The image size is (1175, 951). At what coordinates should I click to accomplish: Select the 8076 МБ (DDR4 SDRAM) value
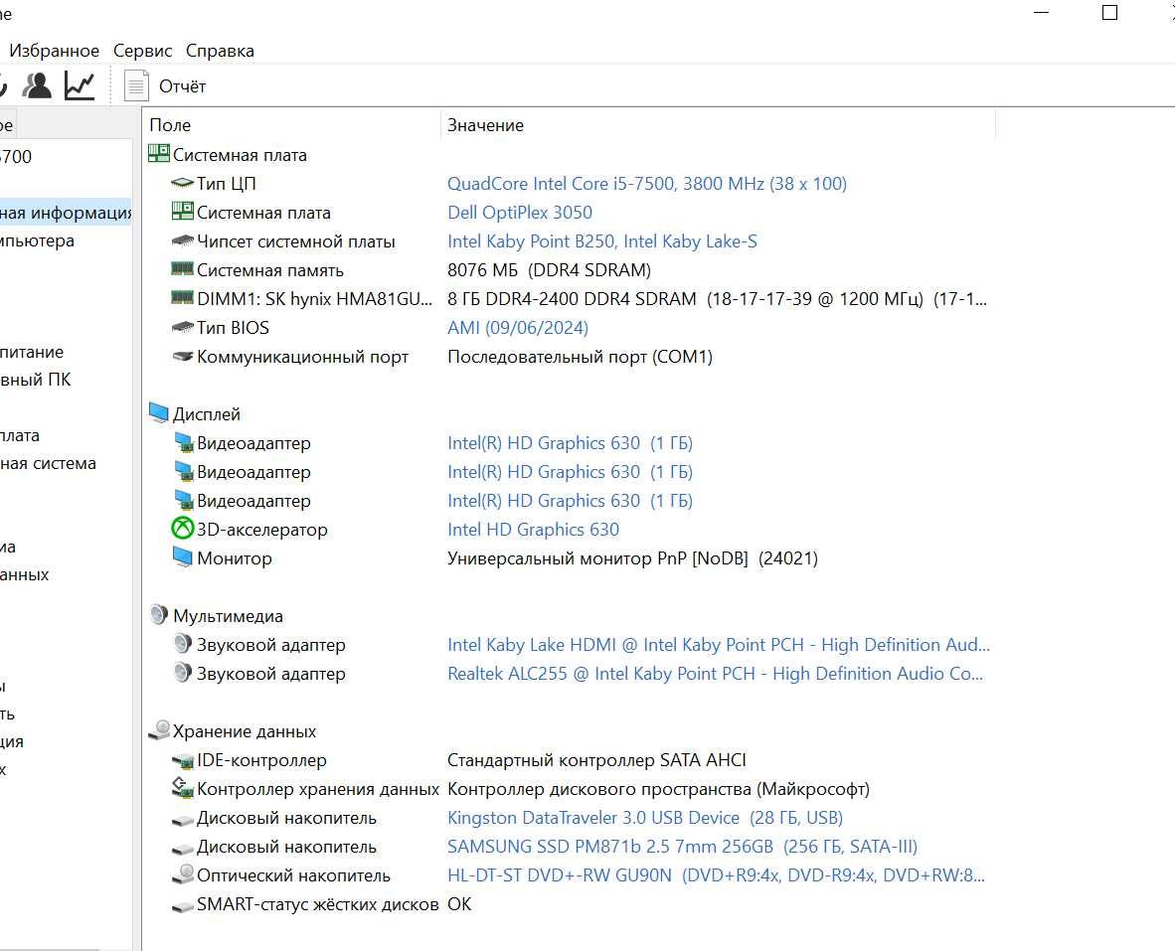pos(549,270)
